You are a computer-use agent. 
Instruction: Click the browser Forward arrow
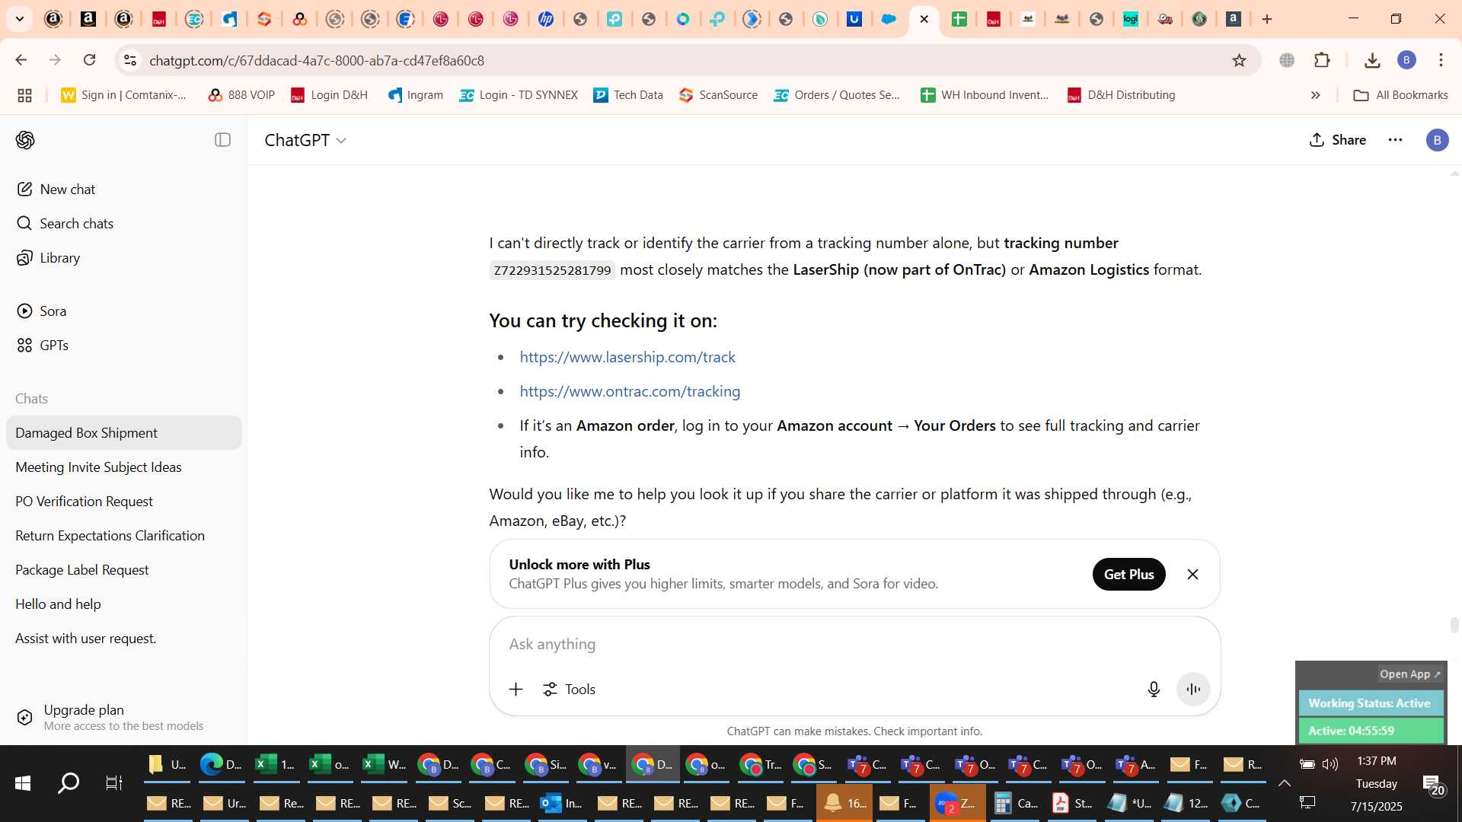point(55,60)
